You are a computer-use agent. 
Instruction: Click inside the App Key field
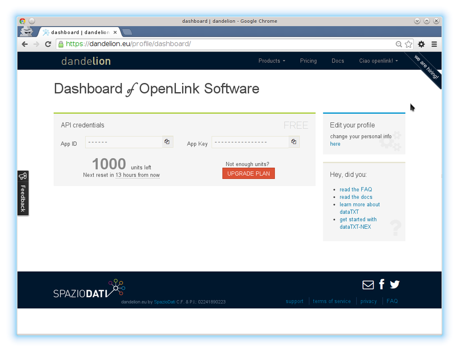click(250, 142)
